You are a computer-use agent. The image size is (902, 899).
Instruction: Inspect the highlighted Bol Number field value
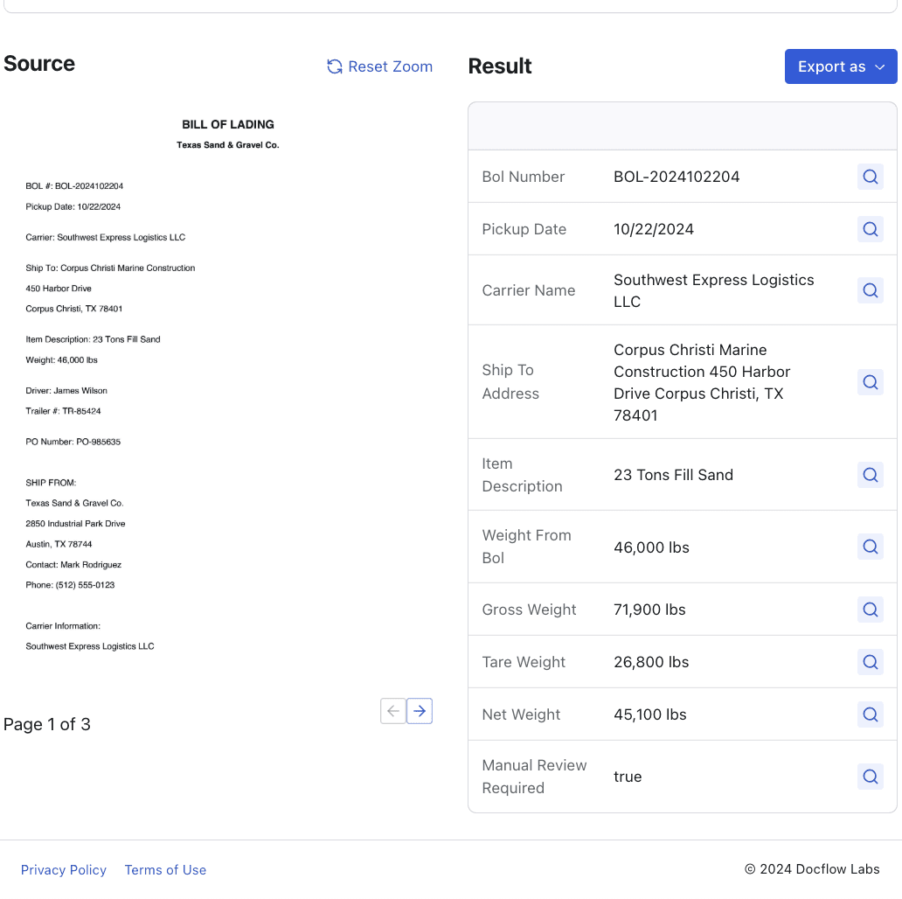tap(676, 176)
